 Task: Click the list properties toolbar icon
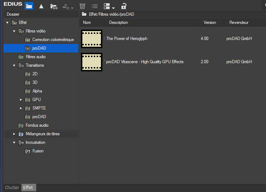tap(95, 6)
